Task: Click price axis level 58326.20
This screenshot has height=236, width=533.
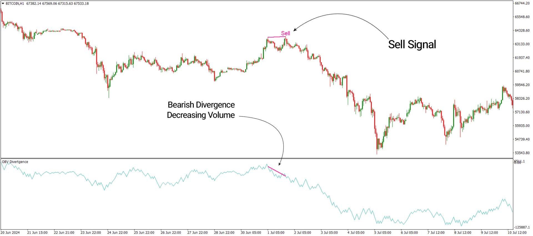Action: tap(522, 98)
